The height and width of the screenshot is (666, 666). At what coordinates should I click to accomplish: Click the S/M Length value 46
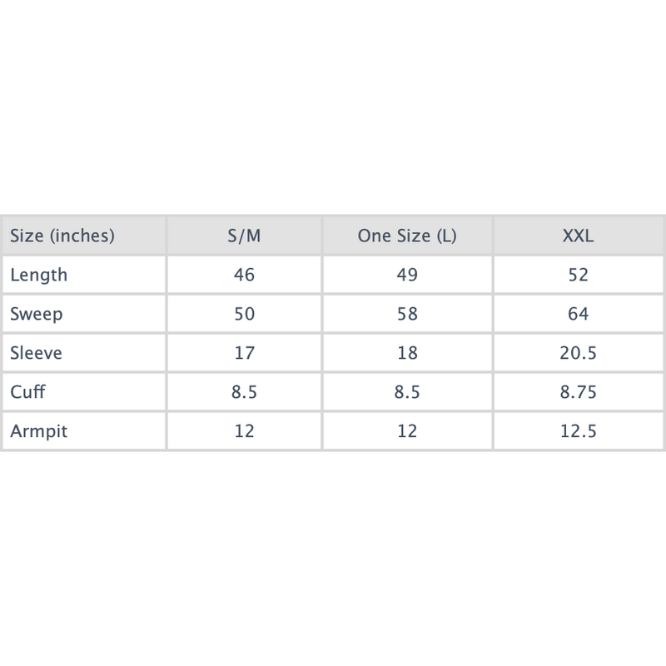[x=244, y=275]
